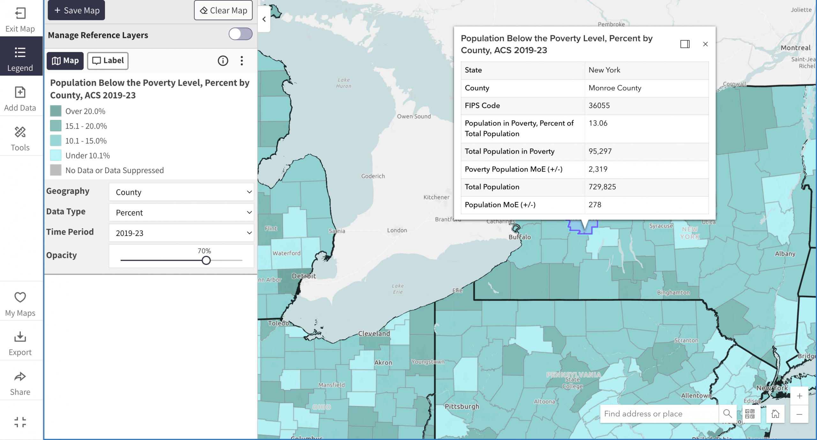Click the Poverty Population MoE value 2,319
Image resolution: width=817 pixels, height=440 pixels.
(x=598, y=169)
